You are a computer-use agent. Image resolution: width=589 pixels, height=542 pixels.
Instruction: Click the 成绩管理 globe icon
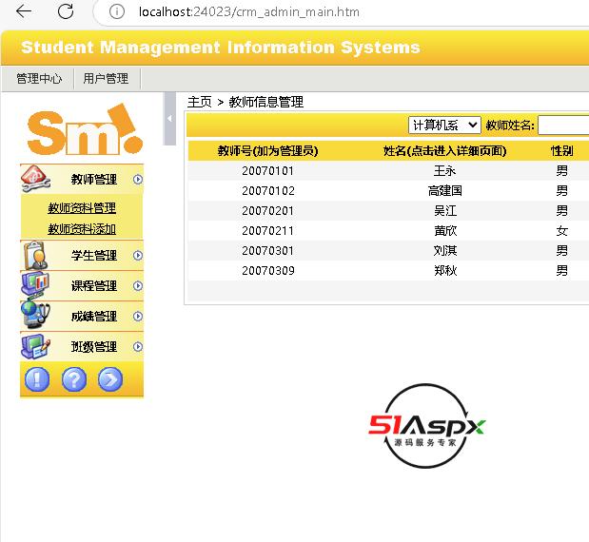pyautogui.click(x=34, y=316)
